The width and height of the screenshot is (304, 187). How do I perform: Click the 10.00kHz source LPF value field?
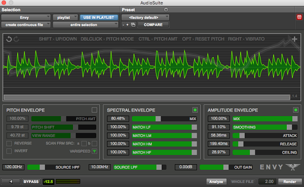pos(100,167)
